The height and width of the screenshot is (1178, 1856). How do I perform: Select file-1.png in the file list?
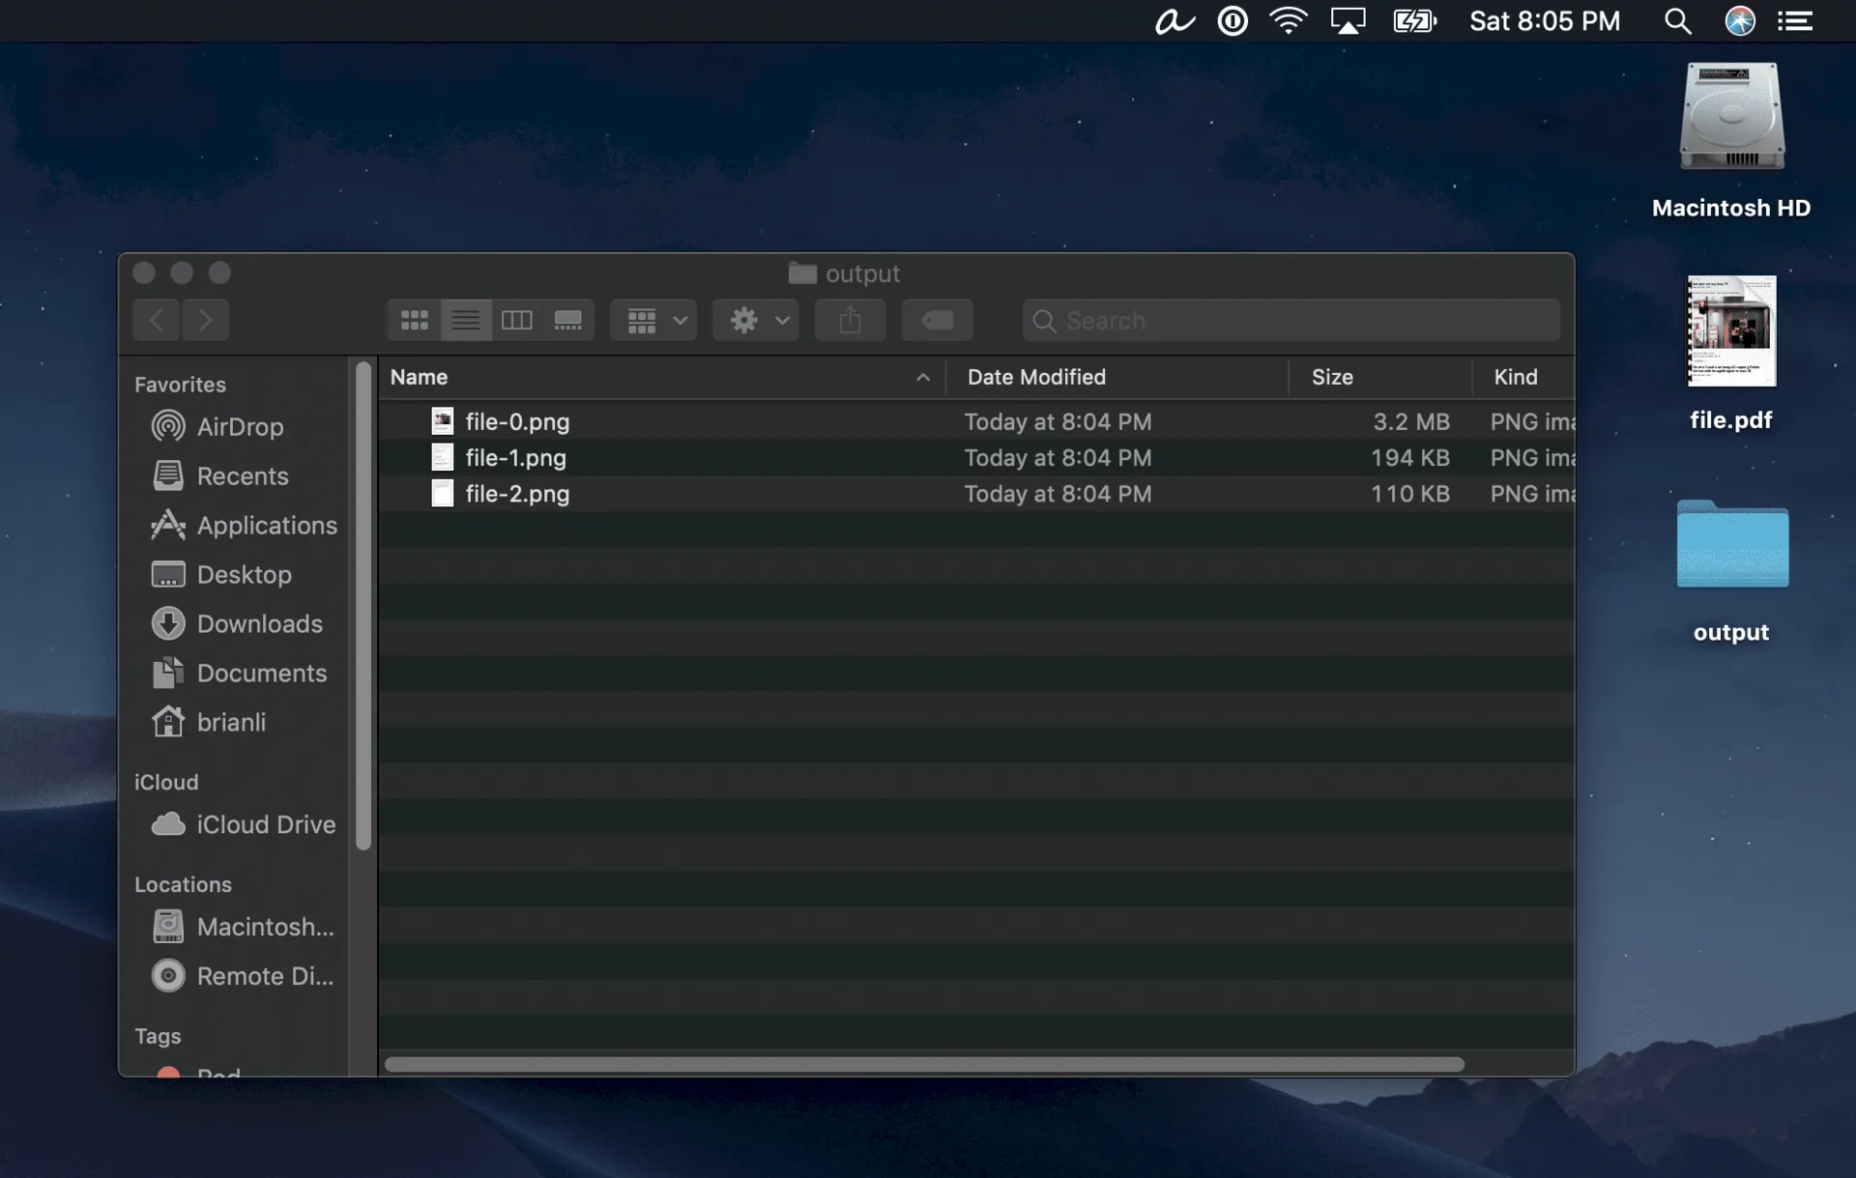517,457
